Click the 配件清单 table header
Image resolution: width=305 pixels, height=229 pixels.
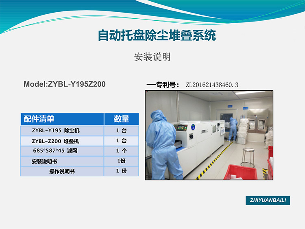[x=62, y=119]
